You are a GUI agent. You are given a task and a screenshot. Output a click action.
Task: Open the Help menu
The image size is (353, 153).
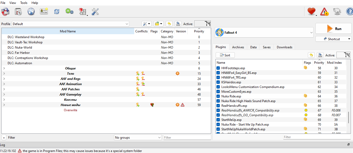click(x=35, y=3)
